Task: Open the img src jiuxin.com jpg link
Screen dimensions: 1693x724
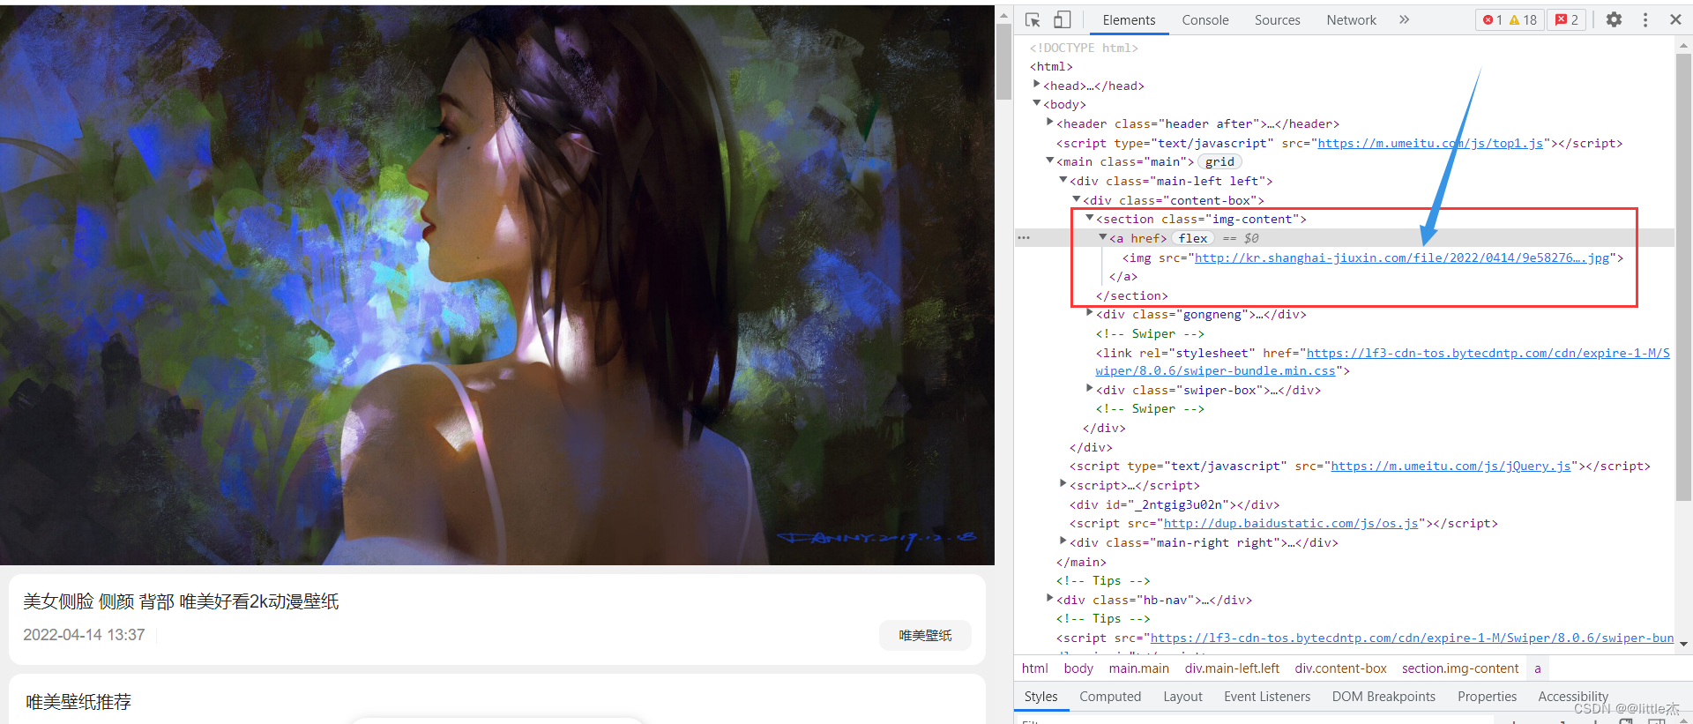Action: tap(1402, 258)
